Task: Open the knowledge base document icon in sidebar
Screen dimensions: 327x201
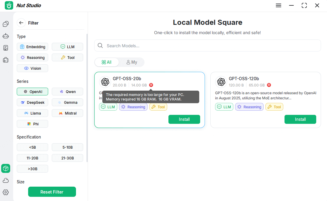Action: pos(6,48)
